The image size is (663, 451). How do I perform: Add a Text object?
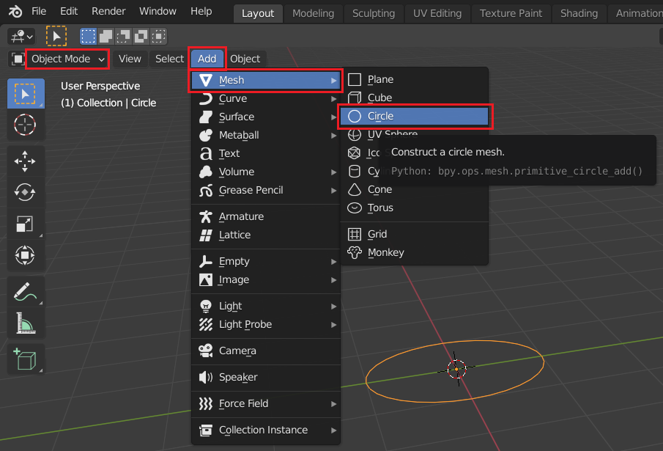(265, 153)
